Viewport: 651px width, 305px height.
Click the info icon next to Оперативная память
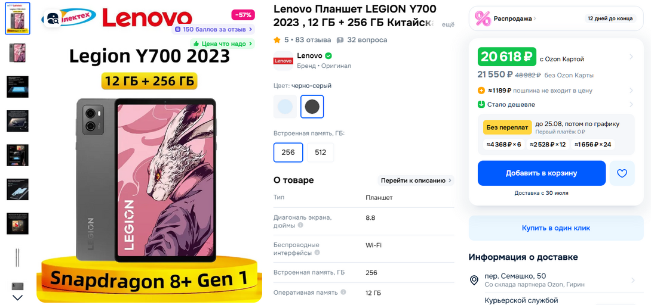click(x=343, y=292)
